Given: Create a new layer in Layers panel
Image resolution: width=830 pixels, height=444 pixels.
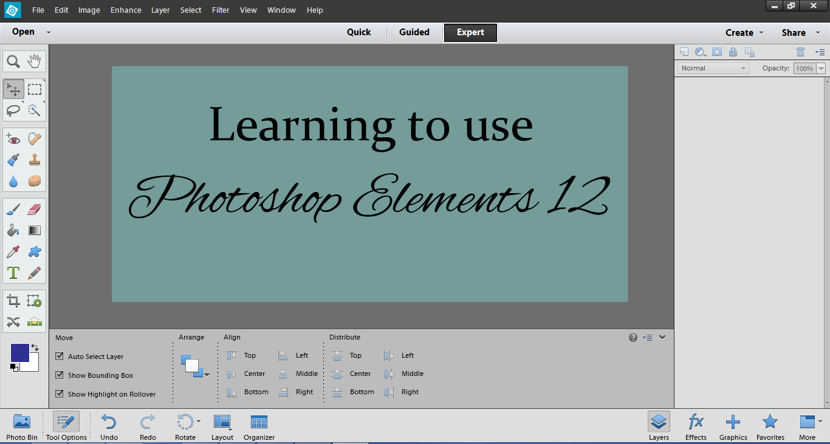Looking at the screenshot, I should click(x=684, y=52).
